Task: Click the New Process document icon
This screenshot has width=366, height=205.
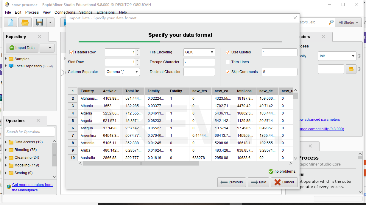Action: [10, 23]
